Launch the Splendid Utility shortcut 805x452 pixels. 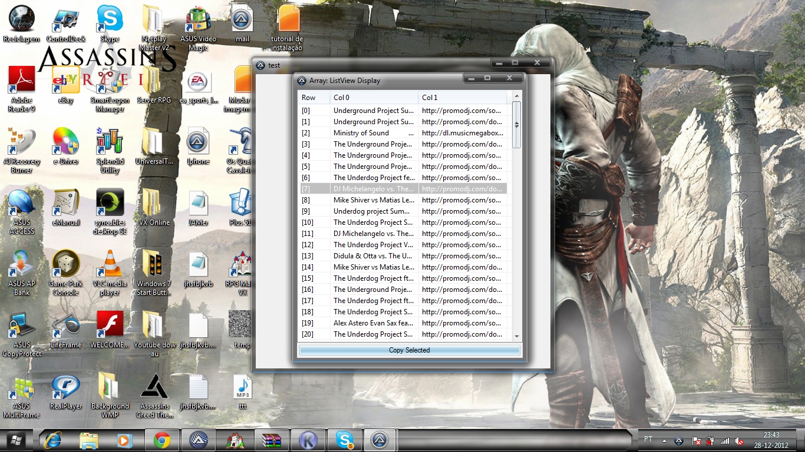click(x=110, y=149)
